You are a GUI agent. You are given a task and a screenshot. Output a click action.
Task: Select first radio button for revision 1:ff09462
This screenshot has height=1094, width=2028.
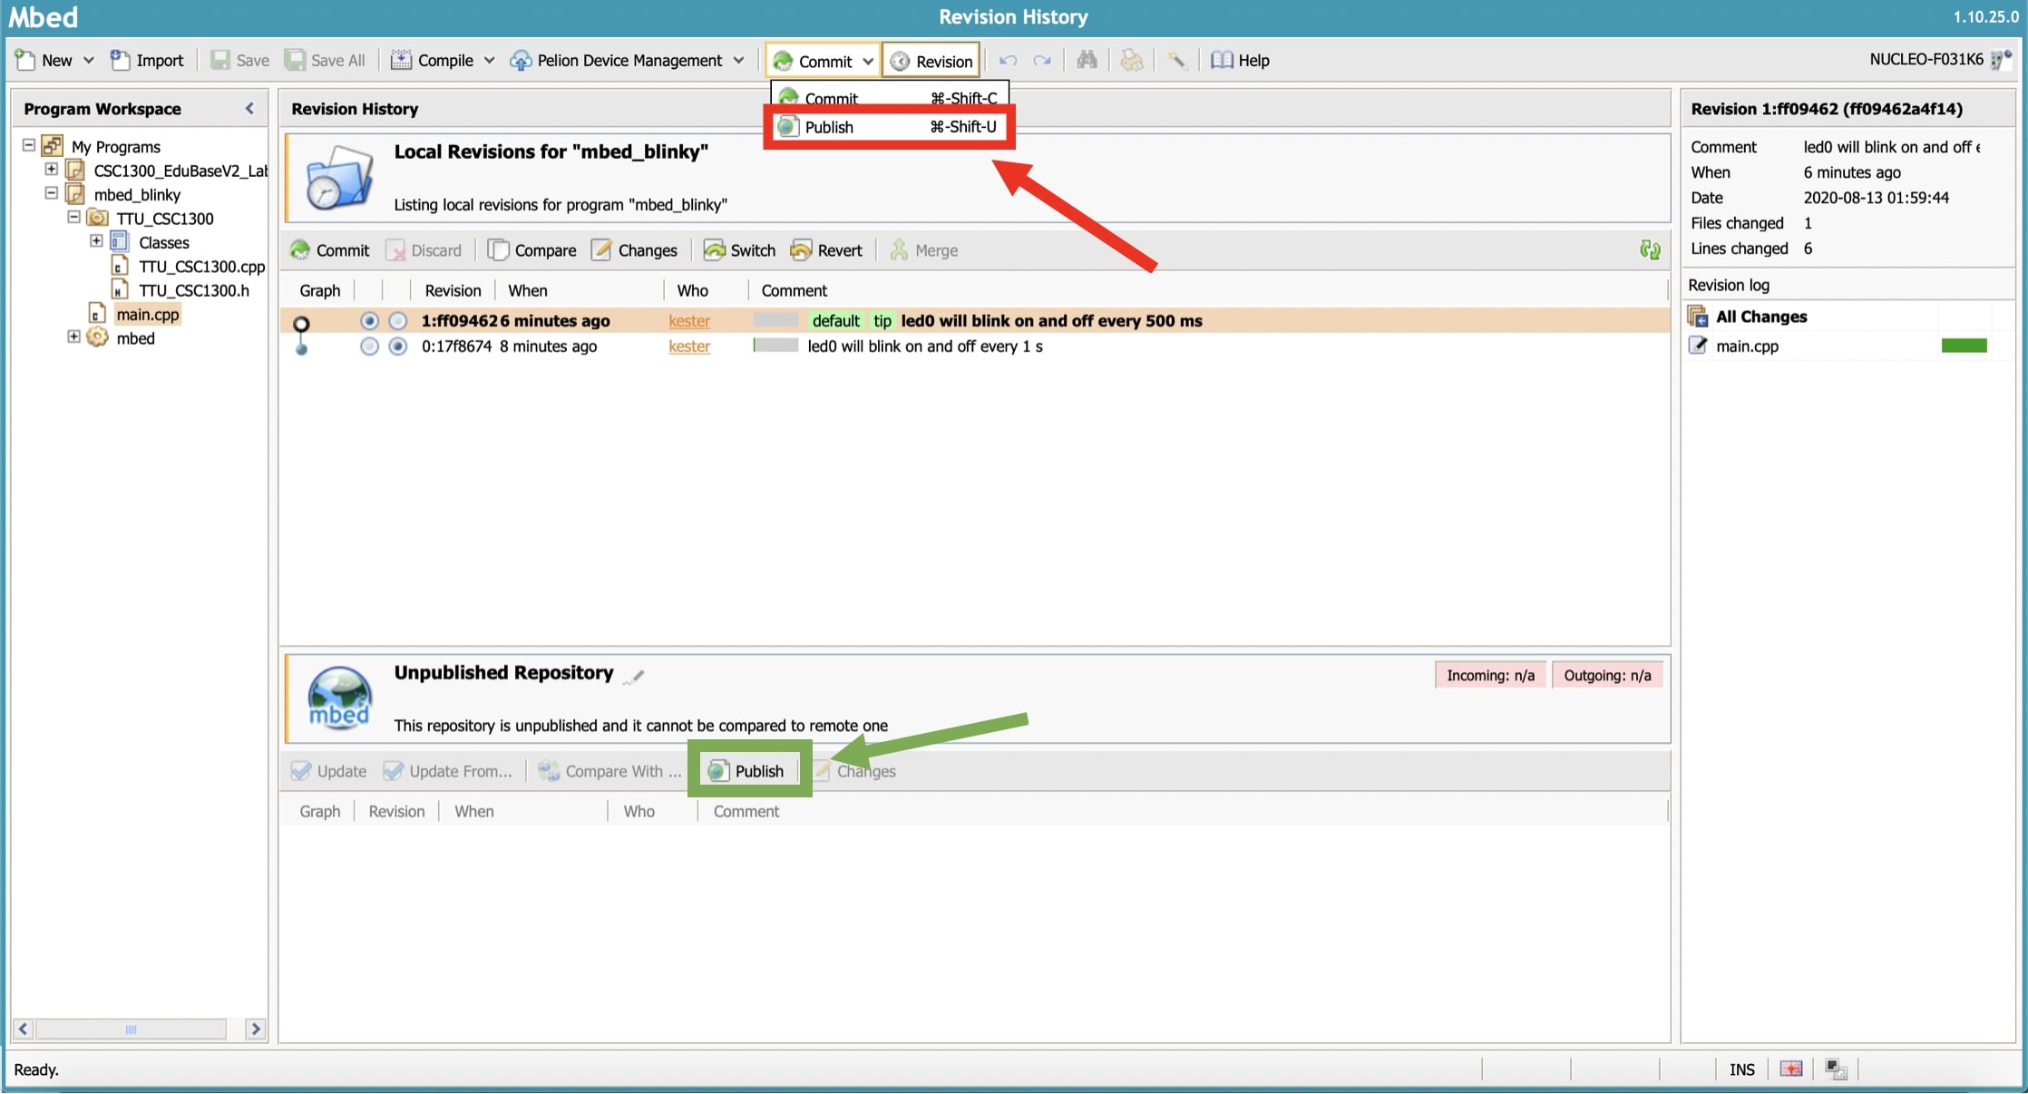pos(369,320)
